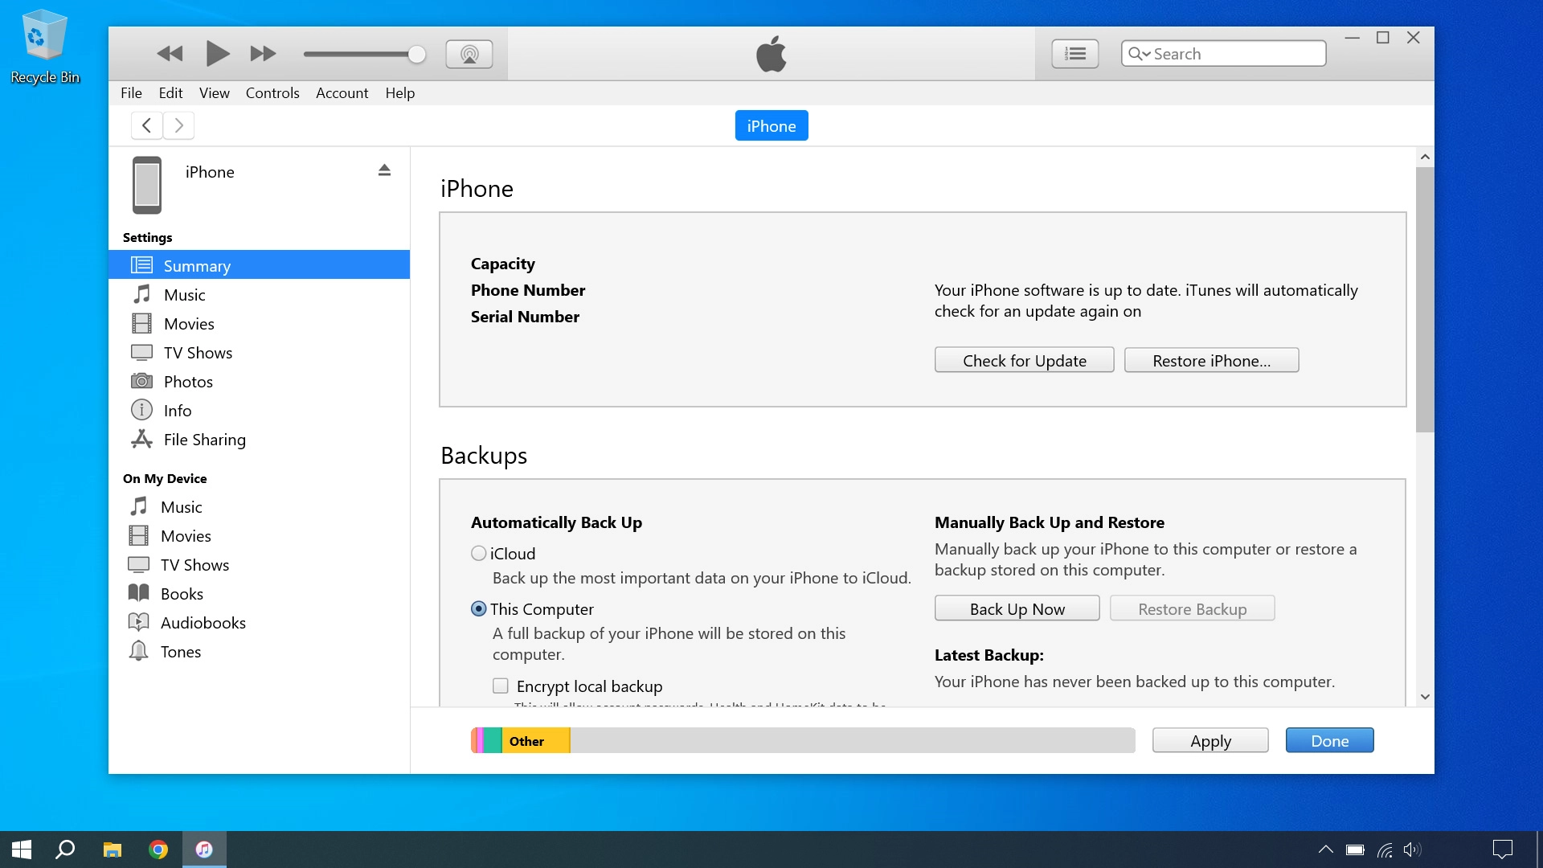
Task: Click the rewind previous track icon
Action: [170, 54]
